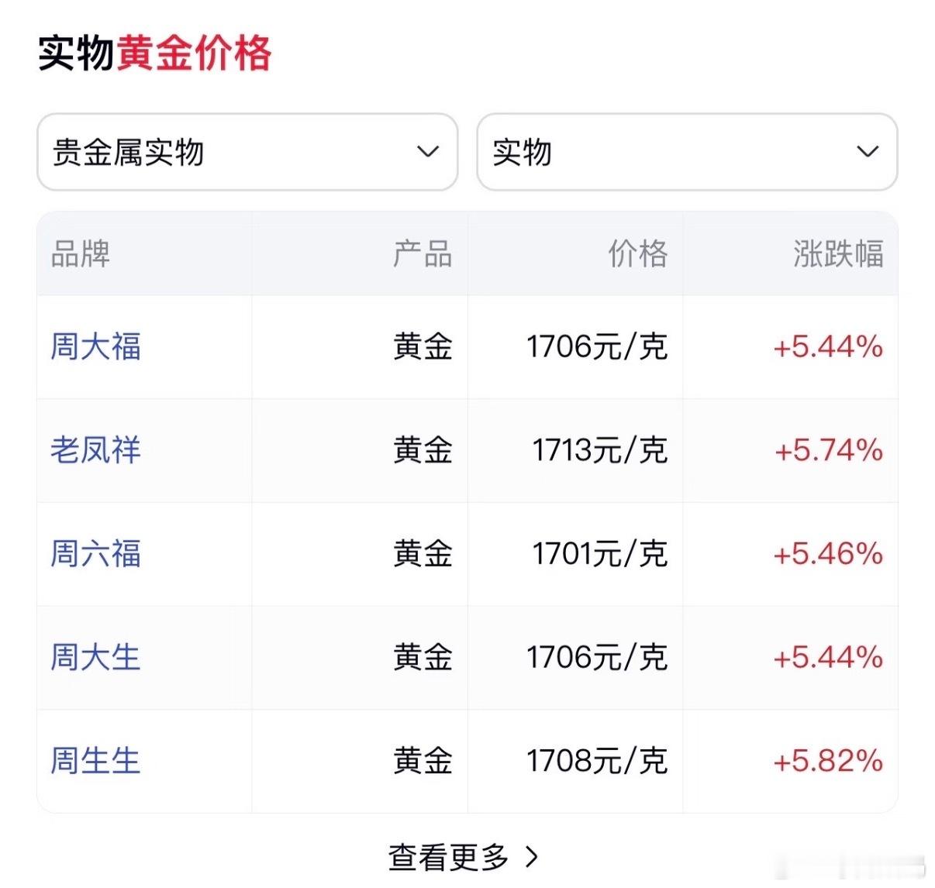The width and height of the screenshot is (935, 888).
Task: Click 老凤祥 change value +5.74%
Action: click(x=828, y=450)
